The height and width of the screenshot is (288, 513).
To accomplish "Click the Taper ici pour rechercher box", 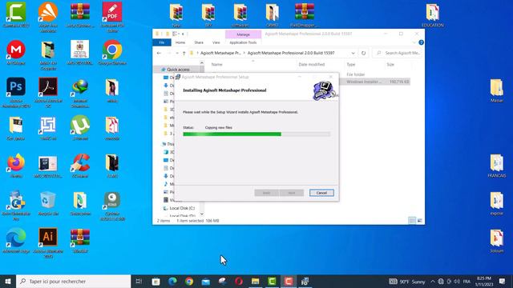I will point(73,281).
